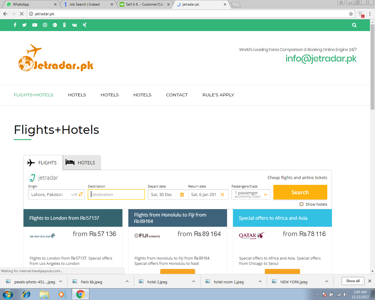
Task: Expand the hotel 2.jpeg download options
Action: coord(193,281)
